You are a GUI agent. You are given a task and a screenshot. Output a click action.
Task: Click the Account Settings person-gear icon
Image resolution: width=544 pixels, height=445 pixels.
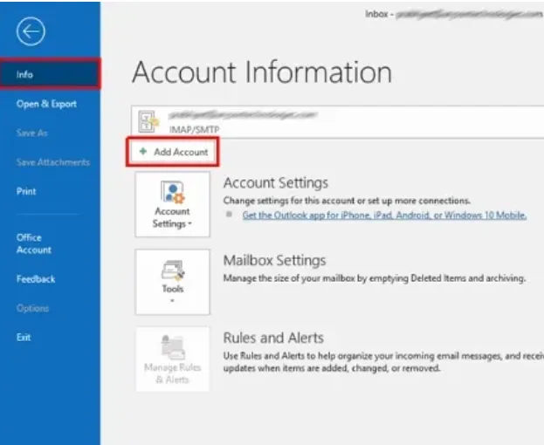point(172,192)
